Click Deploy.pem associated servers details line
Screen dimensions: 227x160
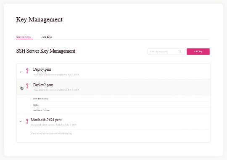[x=56, y=75]
